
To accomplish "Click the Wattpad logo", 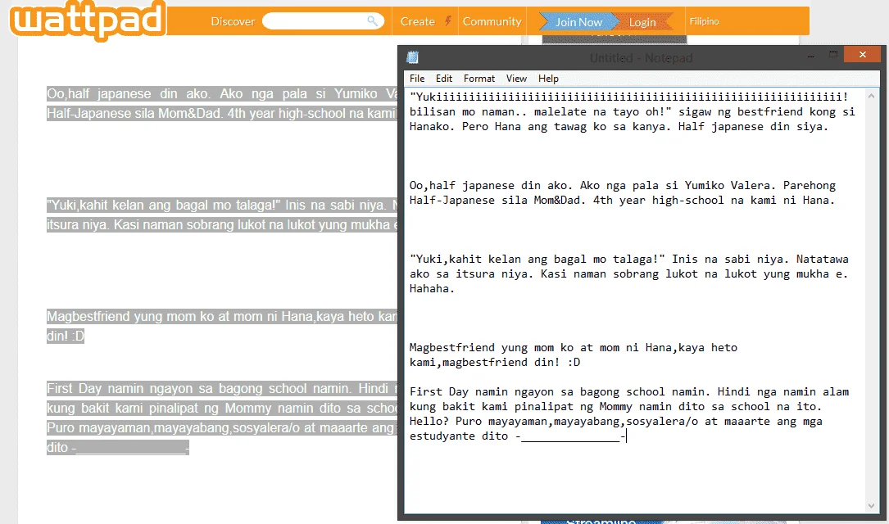I will (x=88, y=20).
